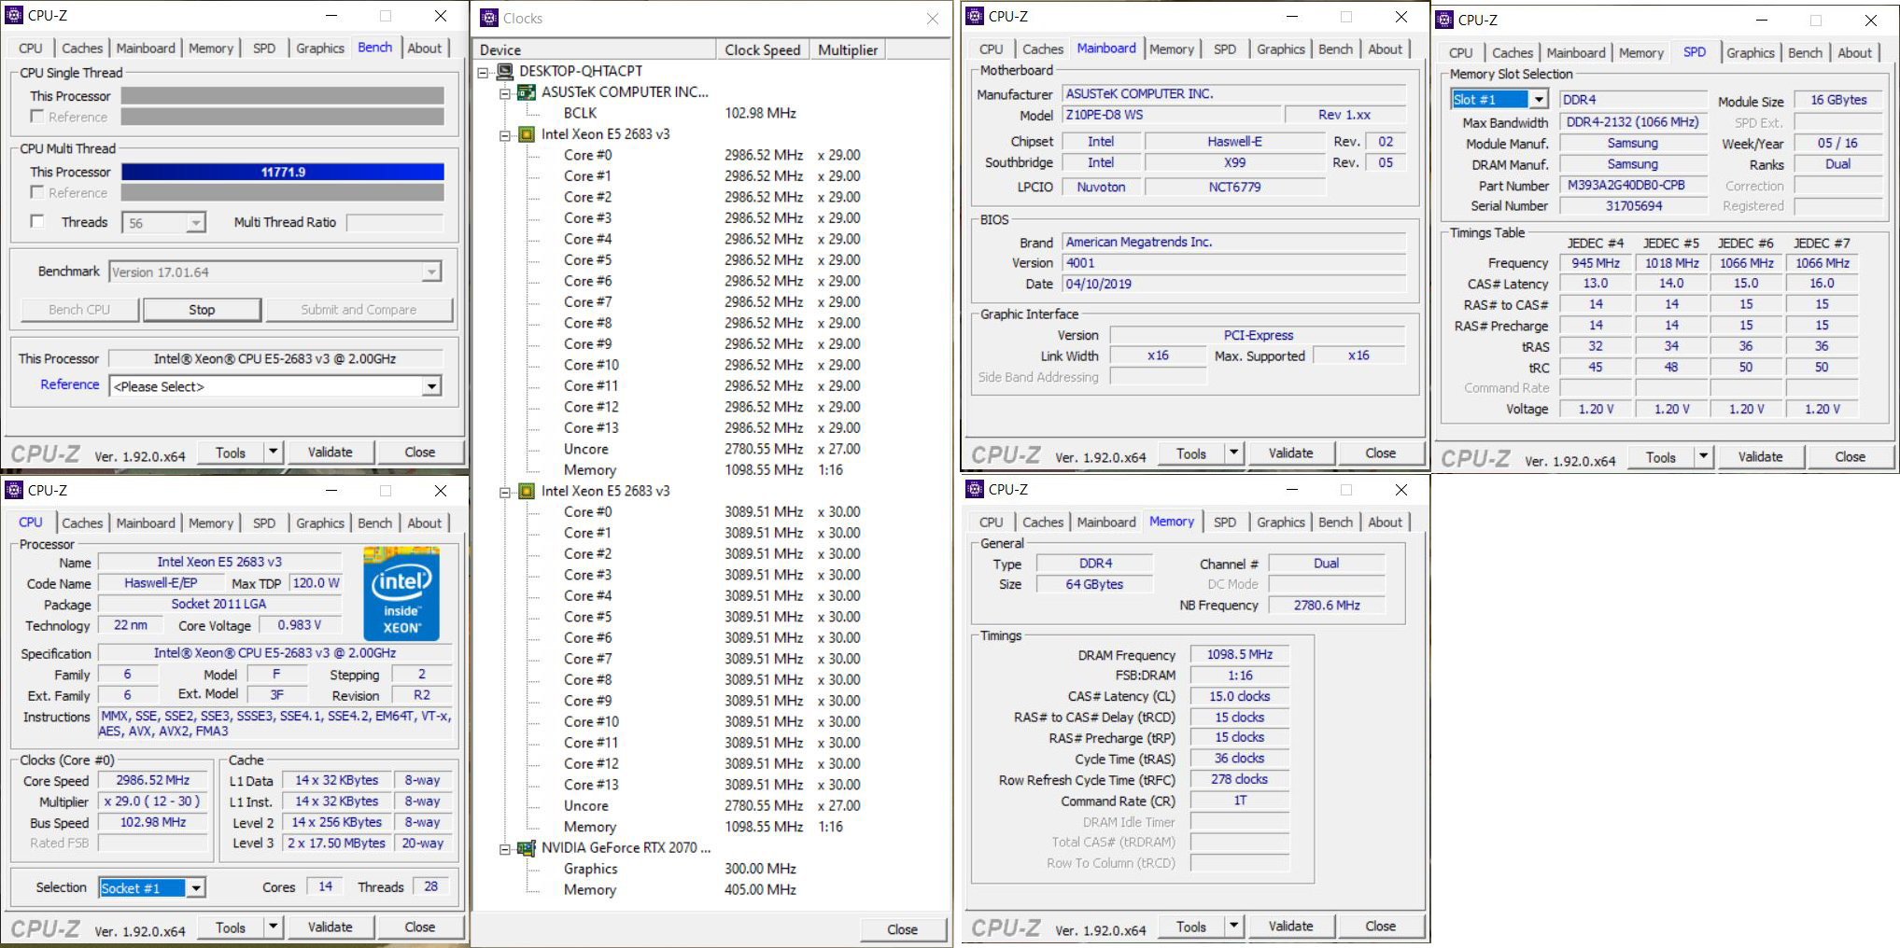This screenshot has width=1900, height=948.
Task: Click DRAM Frequency value 1098.5 MHz
Action: coord(1240,655)
